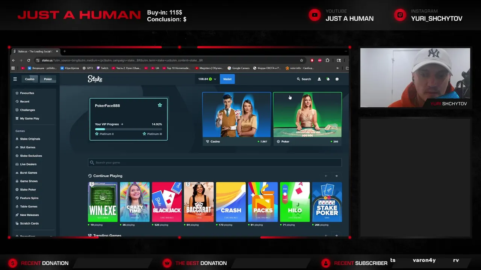Viewport: 481px width, 270px height.
Task: Launch the Crash game
Action: point(231,202)
